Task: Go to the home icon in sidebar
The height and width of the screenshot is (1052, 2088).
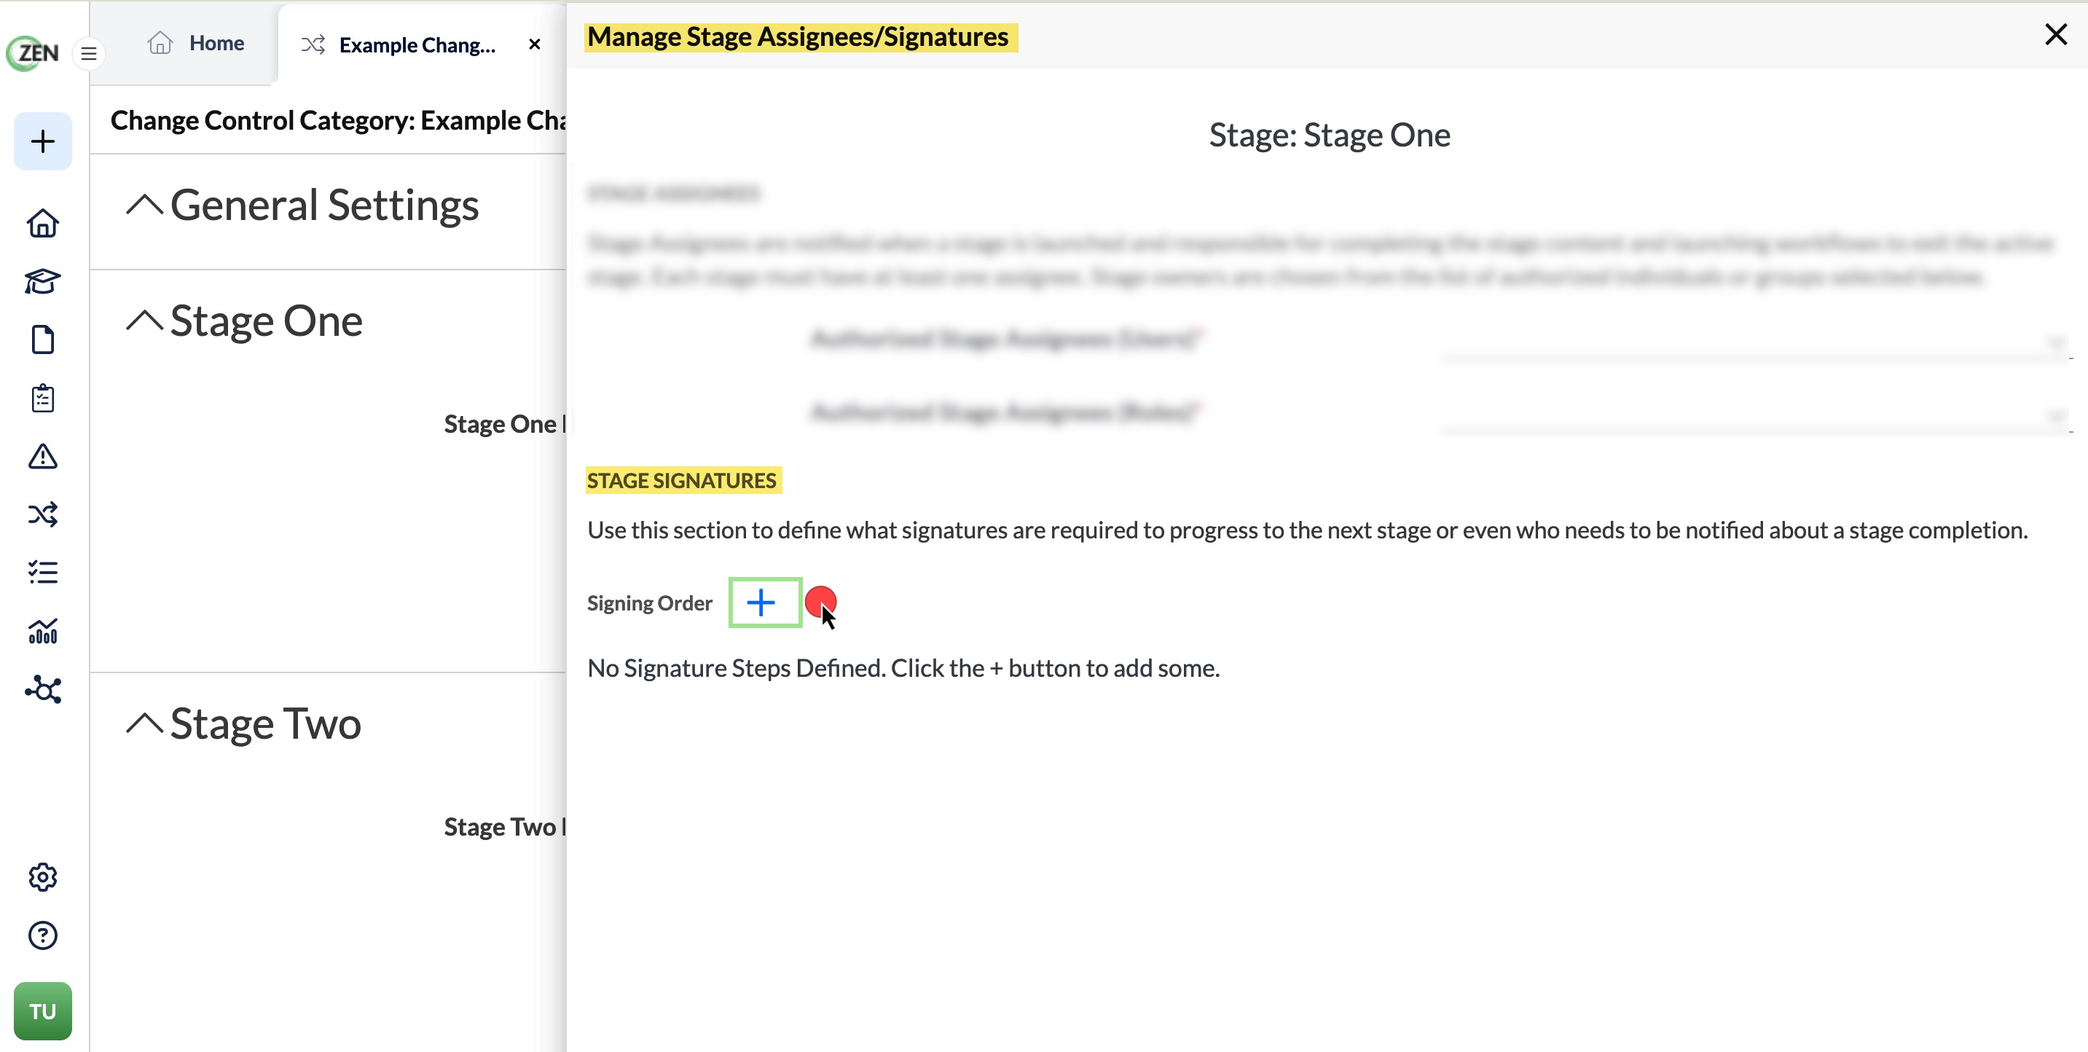Action: pos(43,223)
